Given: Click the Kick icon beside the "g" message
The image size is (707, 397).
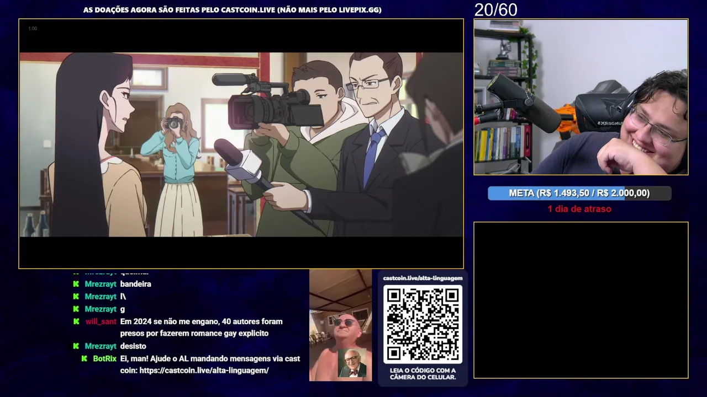Looking at the screenshot, I should point(76,309).
